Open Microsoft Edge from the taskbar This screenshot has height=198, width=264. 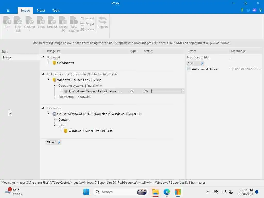click(167, 192)
